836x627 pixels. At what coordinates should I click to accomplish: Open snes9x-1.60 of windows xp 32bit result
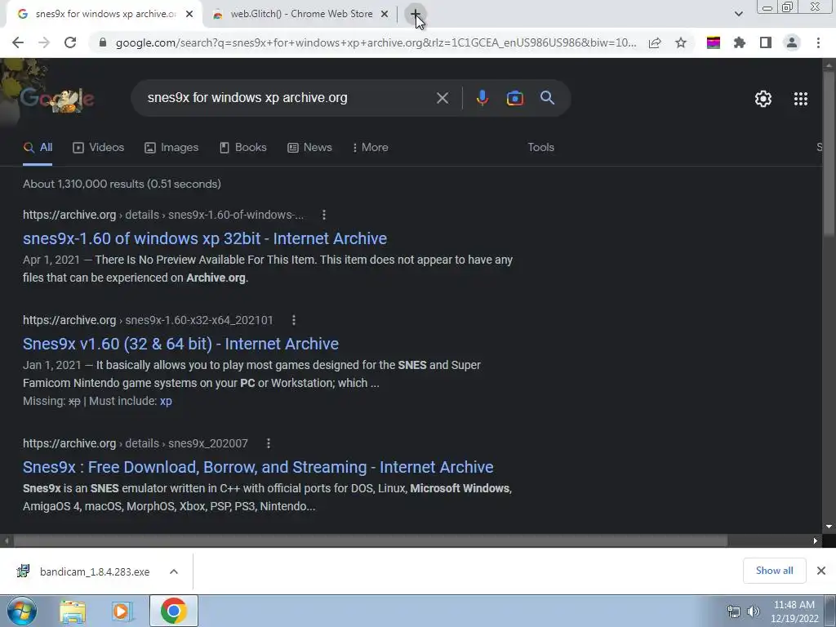(x=205, y=238)
